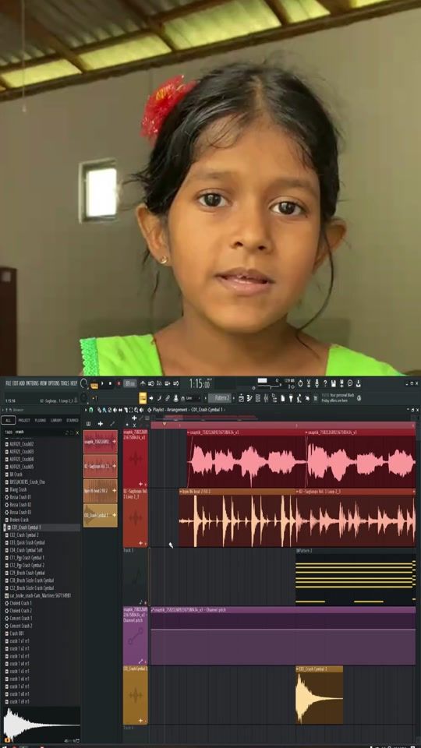Open the ADD menu
Image resolution: width=421 pixels, height=748 pixels.
click(x=23, y=383)
